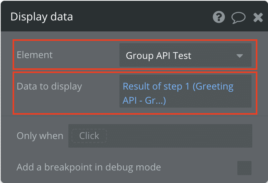Screen dimensions: 268x183
Task: Click the Add a breakpoint in debug mode label
Action: click(x=89, y=167)
